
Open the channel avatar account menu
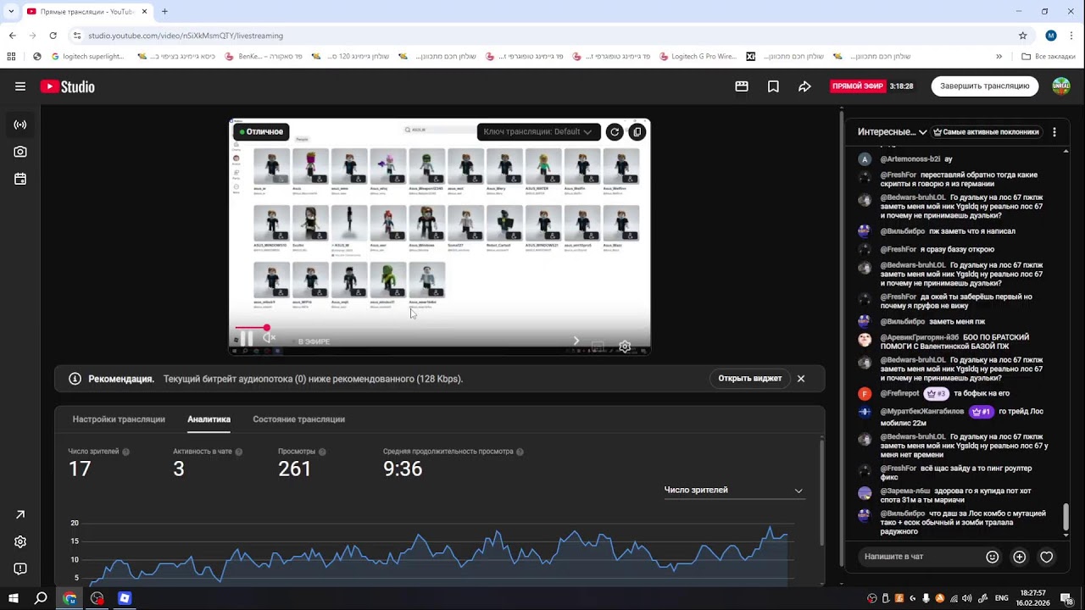click(1061, 86)
